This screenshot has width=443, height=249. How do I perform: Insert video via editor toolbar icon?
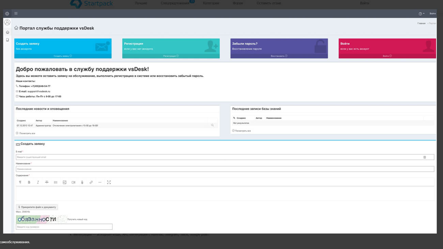coord(73,182)
